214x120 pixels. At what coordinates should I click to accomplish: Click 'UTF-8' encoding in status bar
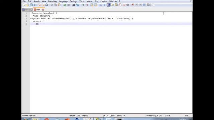168,116
